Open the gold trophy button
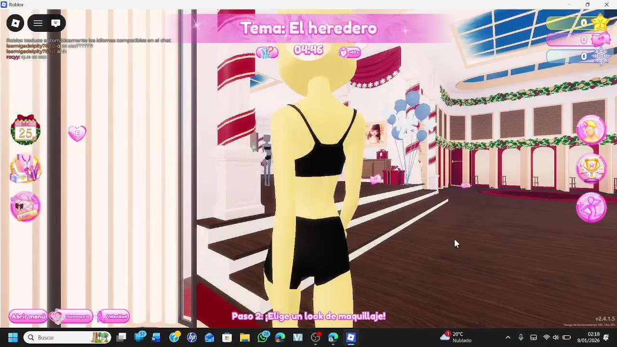The height and width of the screenshot is (347, 617). pyautogui.click(x=591, y=169)
